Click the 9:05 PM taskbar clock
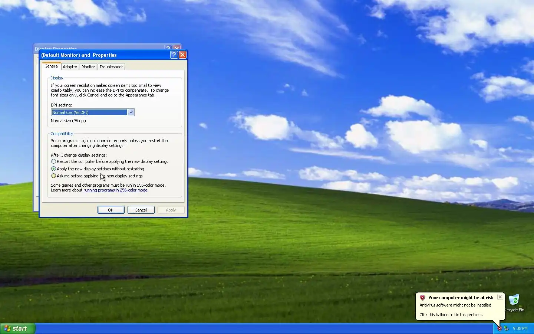 [x=520, y=328]
